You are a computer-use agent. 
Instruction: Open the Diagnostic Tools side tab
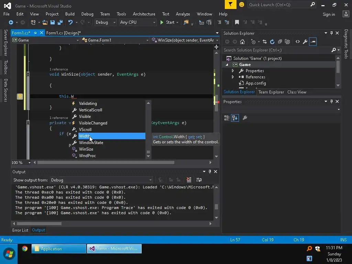(x=346, y=44)
